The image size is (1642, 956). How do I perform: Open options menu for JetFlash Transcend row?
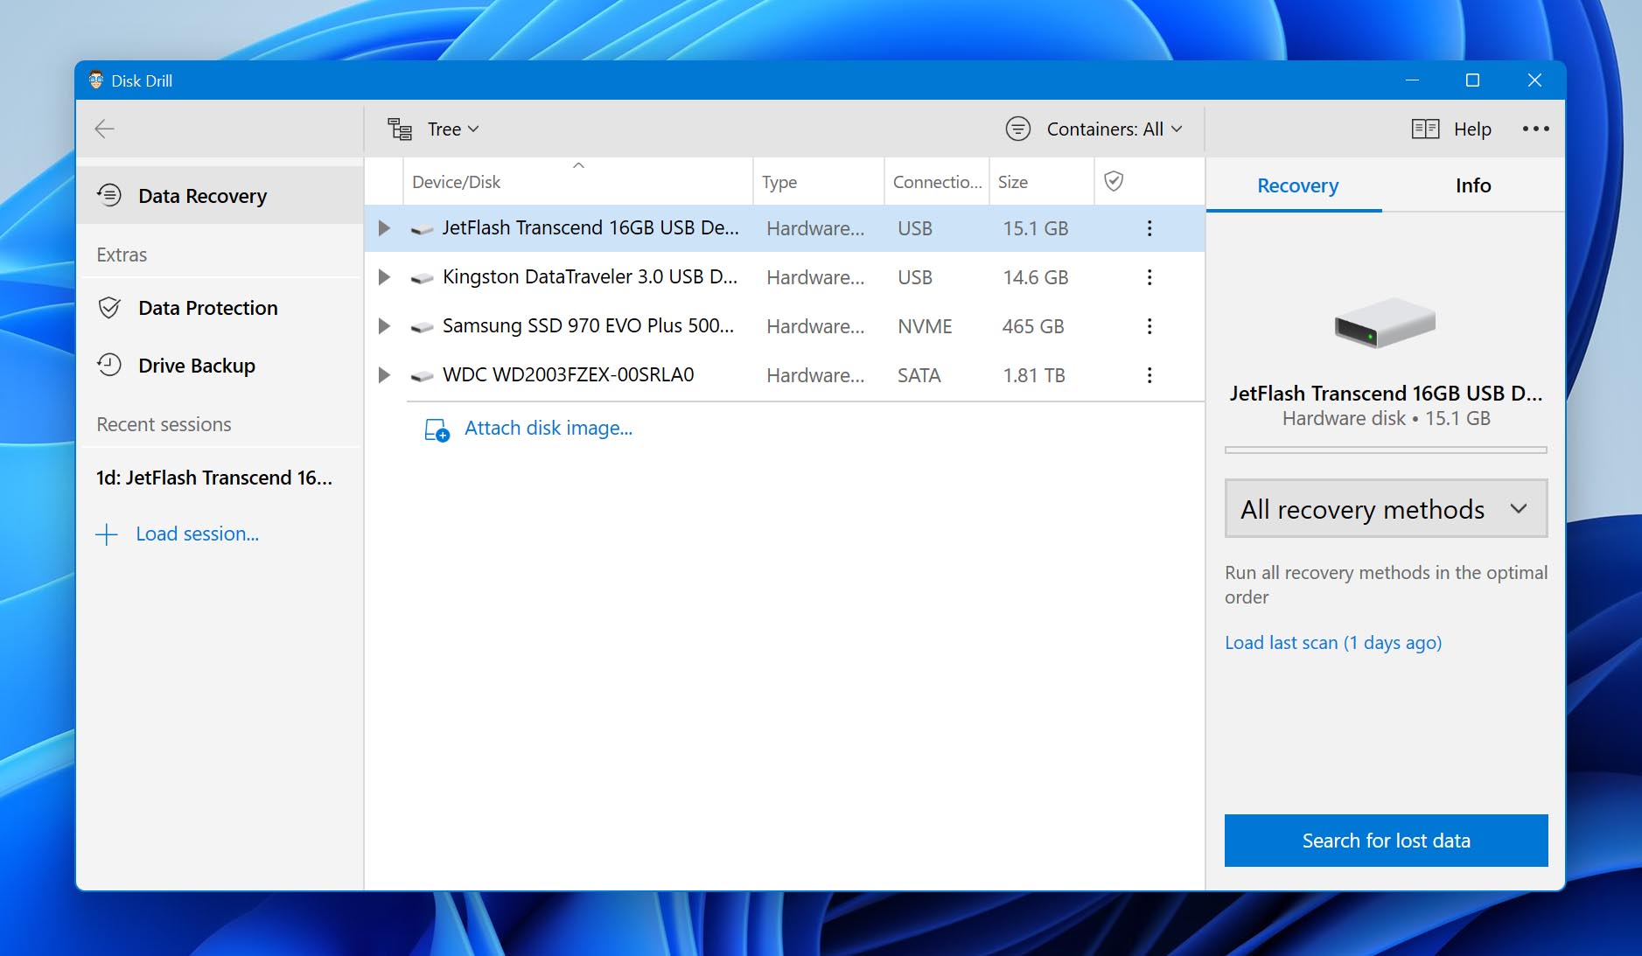tap(1149, 228)
